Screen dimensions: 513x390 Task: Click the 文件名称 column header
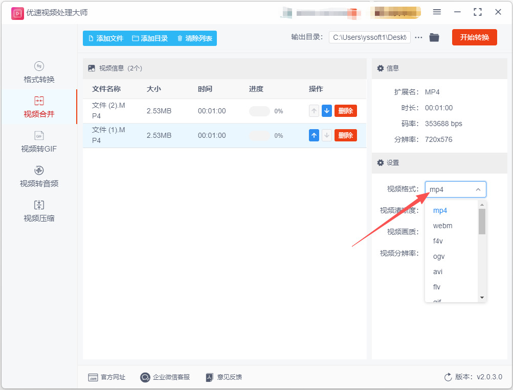106,89
